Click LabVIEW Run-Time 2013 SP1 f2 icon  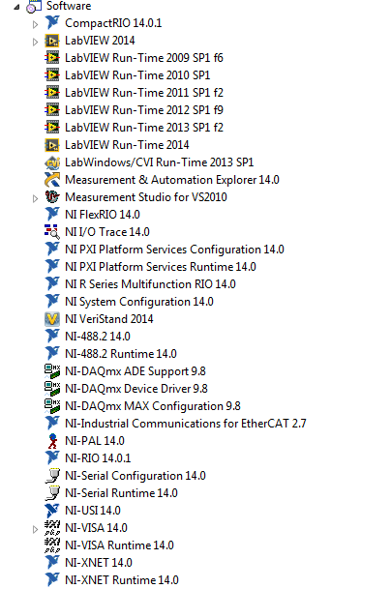(52, 128)
